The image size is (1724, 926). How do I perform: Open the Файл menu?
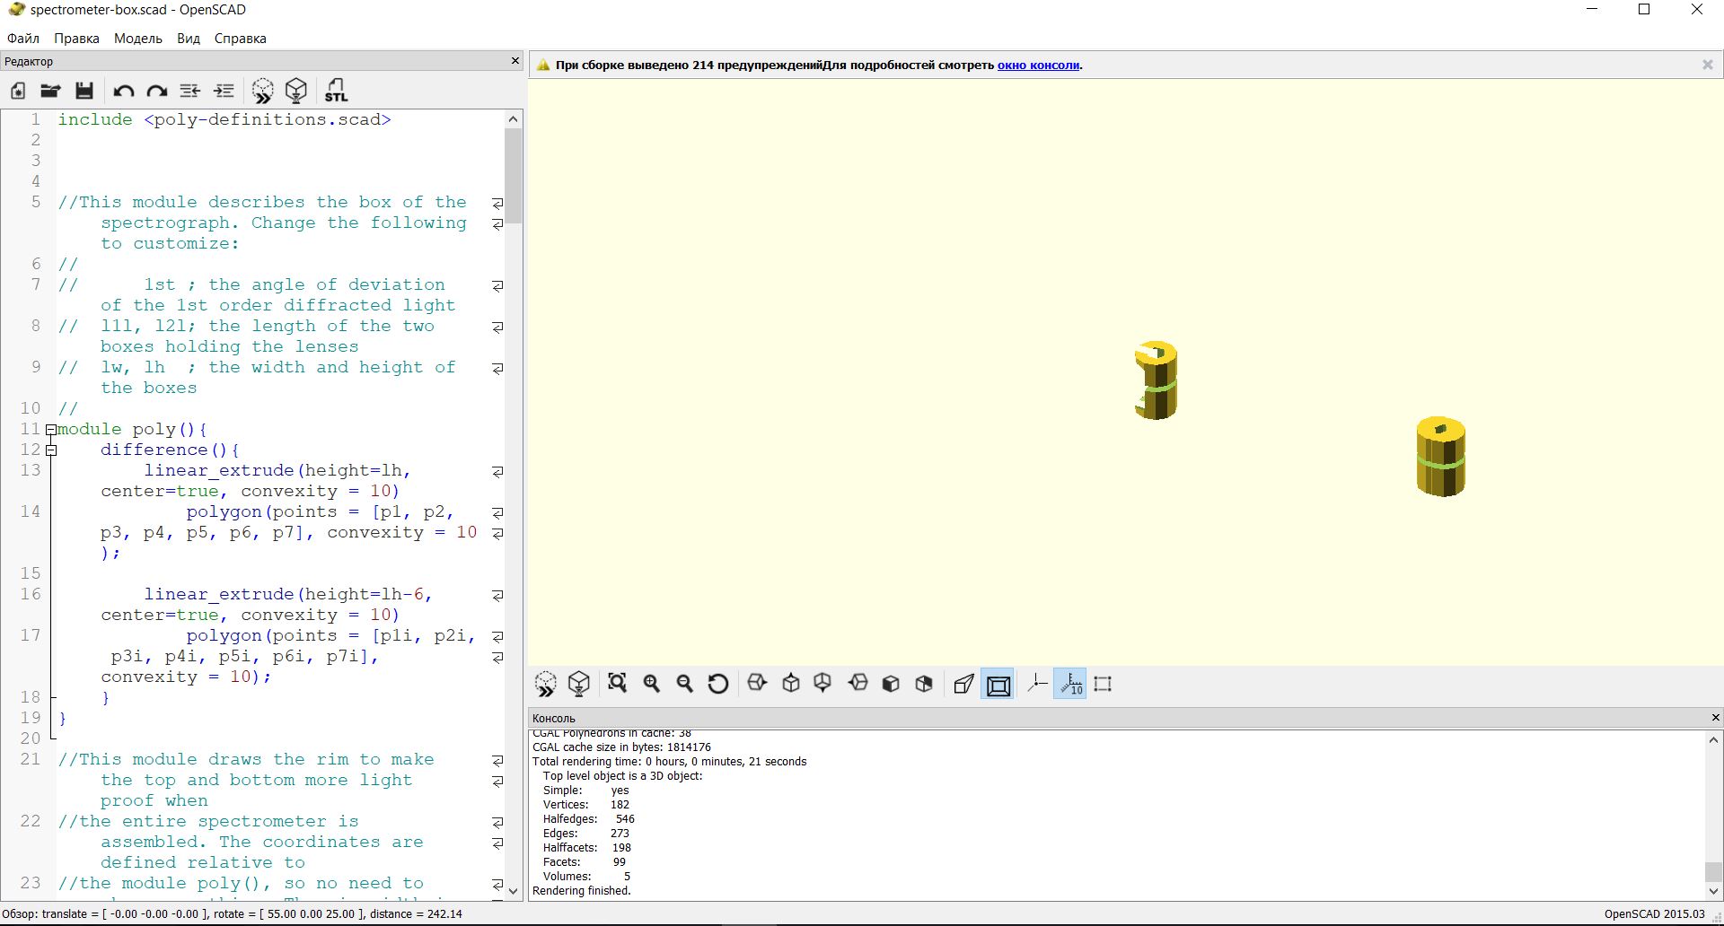[23, 39]
